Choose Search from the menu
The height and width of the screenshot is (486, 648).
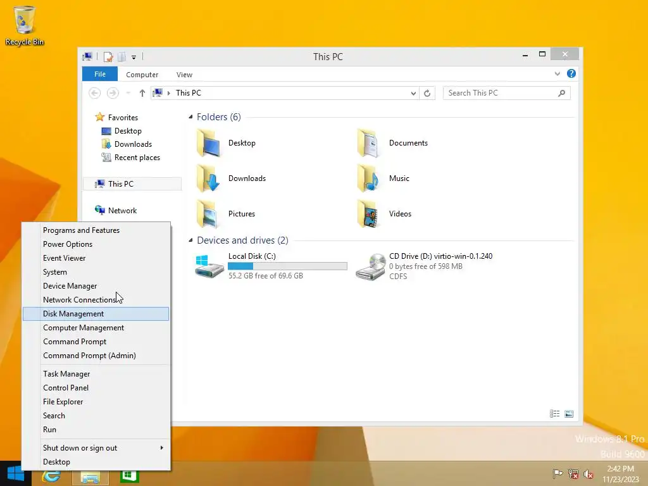(x=96, y=416)
